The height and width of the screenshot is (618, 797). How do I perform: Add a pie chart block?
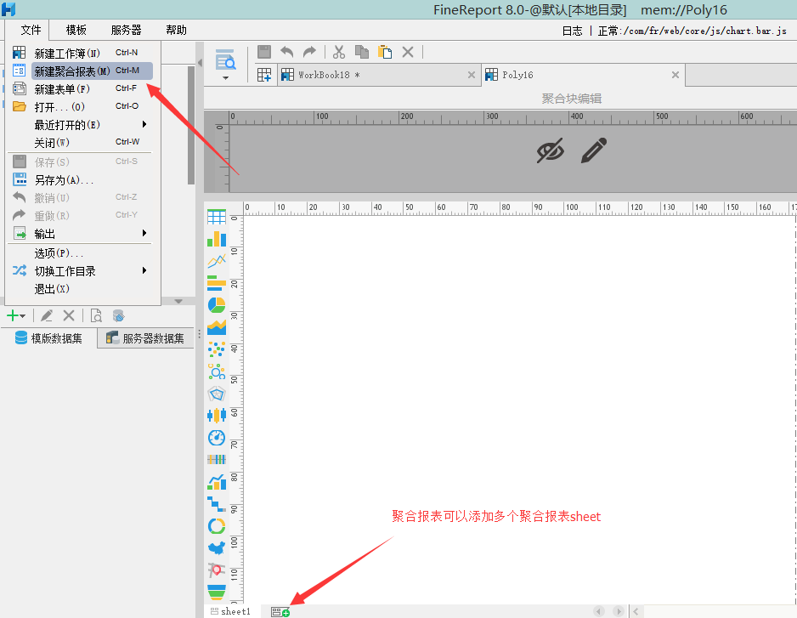tap(217, 304)
